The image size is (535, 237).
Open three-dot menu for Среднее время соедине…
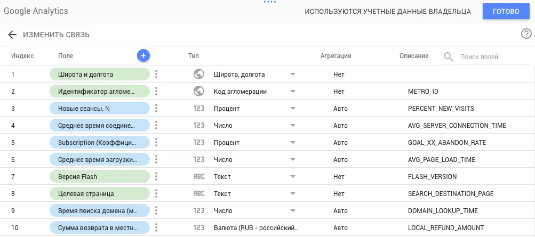point(156,125)
